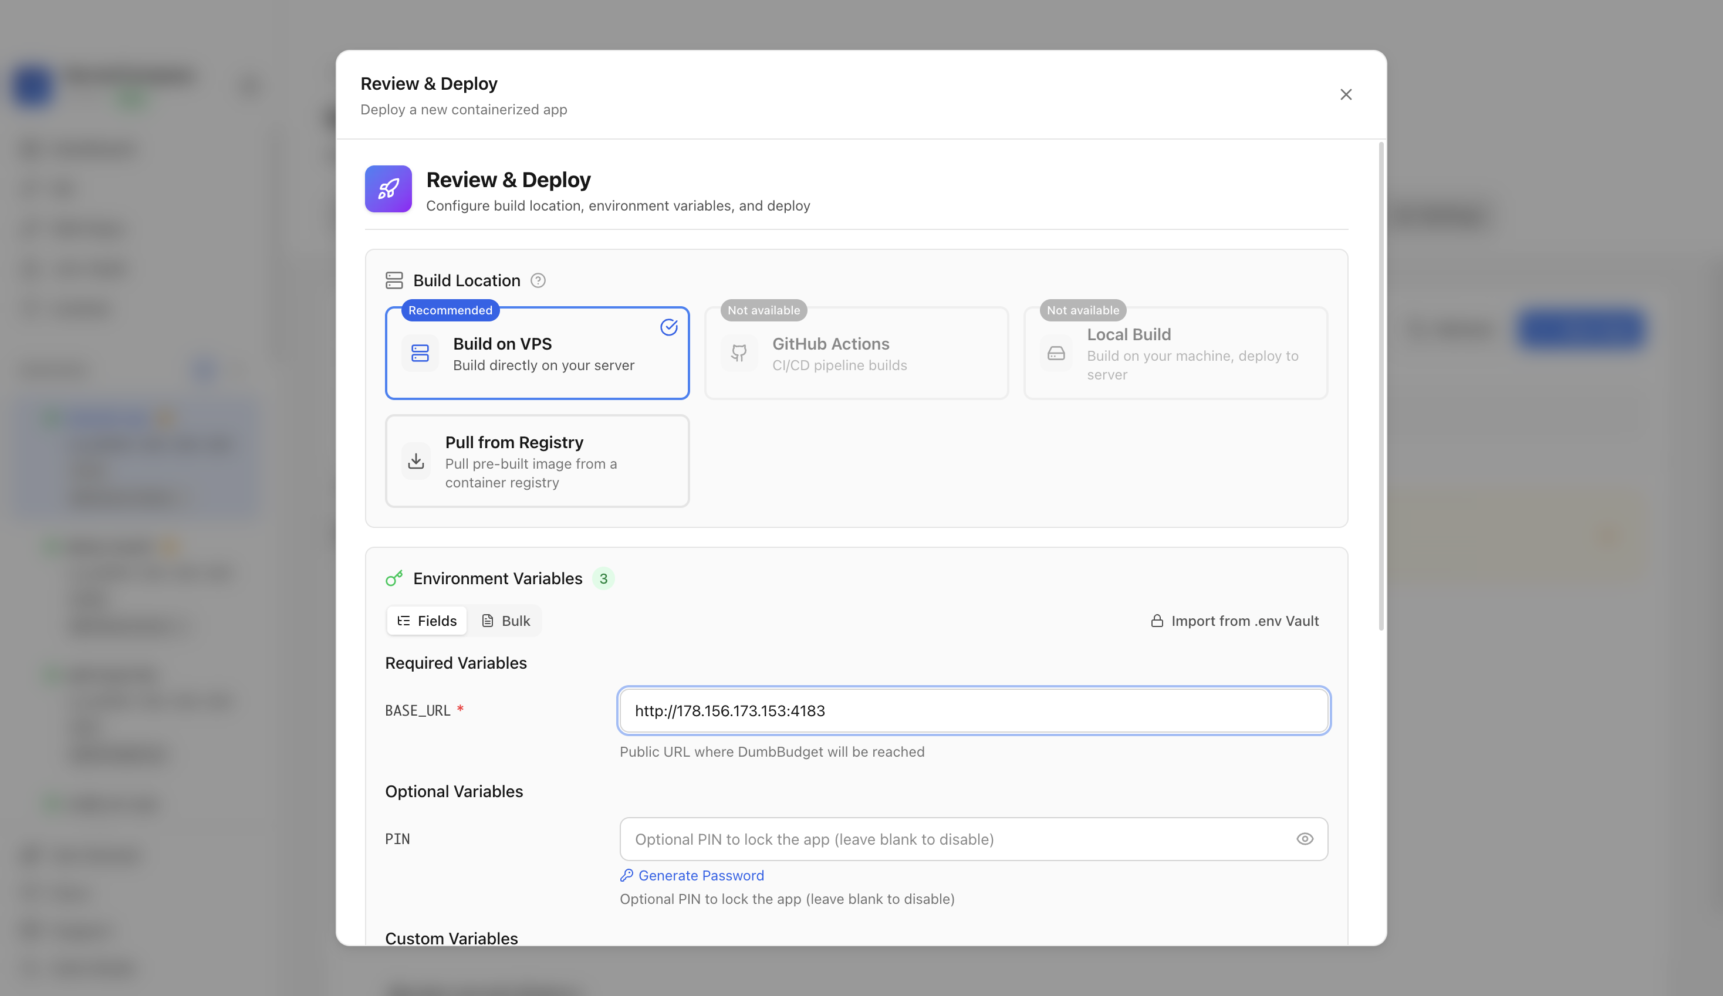Click Import from .env Vault
1723x996 pixels.
[1234, 621]
